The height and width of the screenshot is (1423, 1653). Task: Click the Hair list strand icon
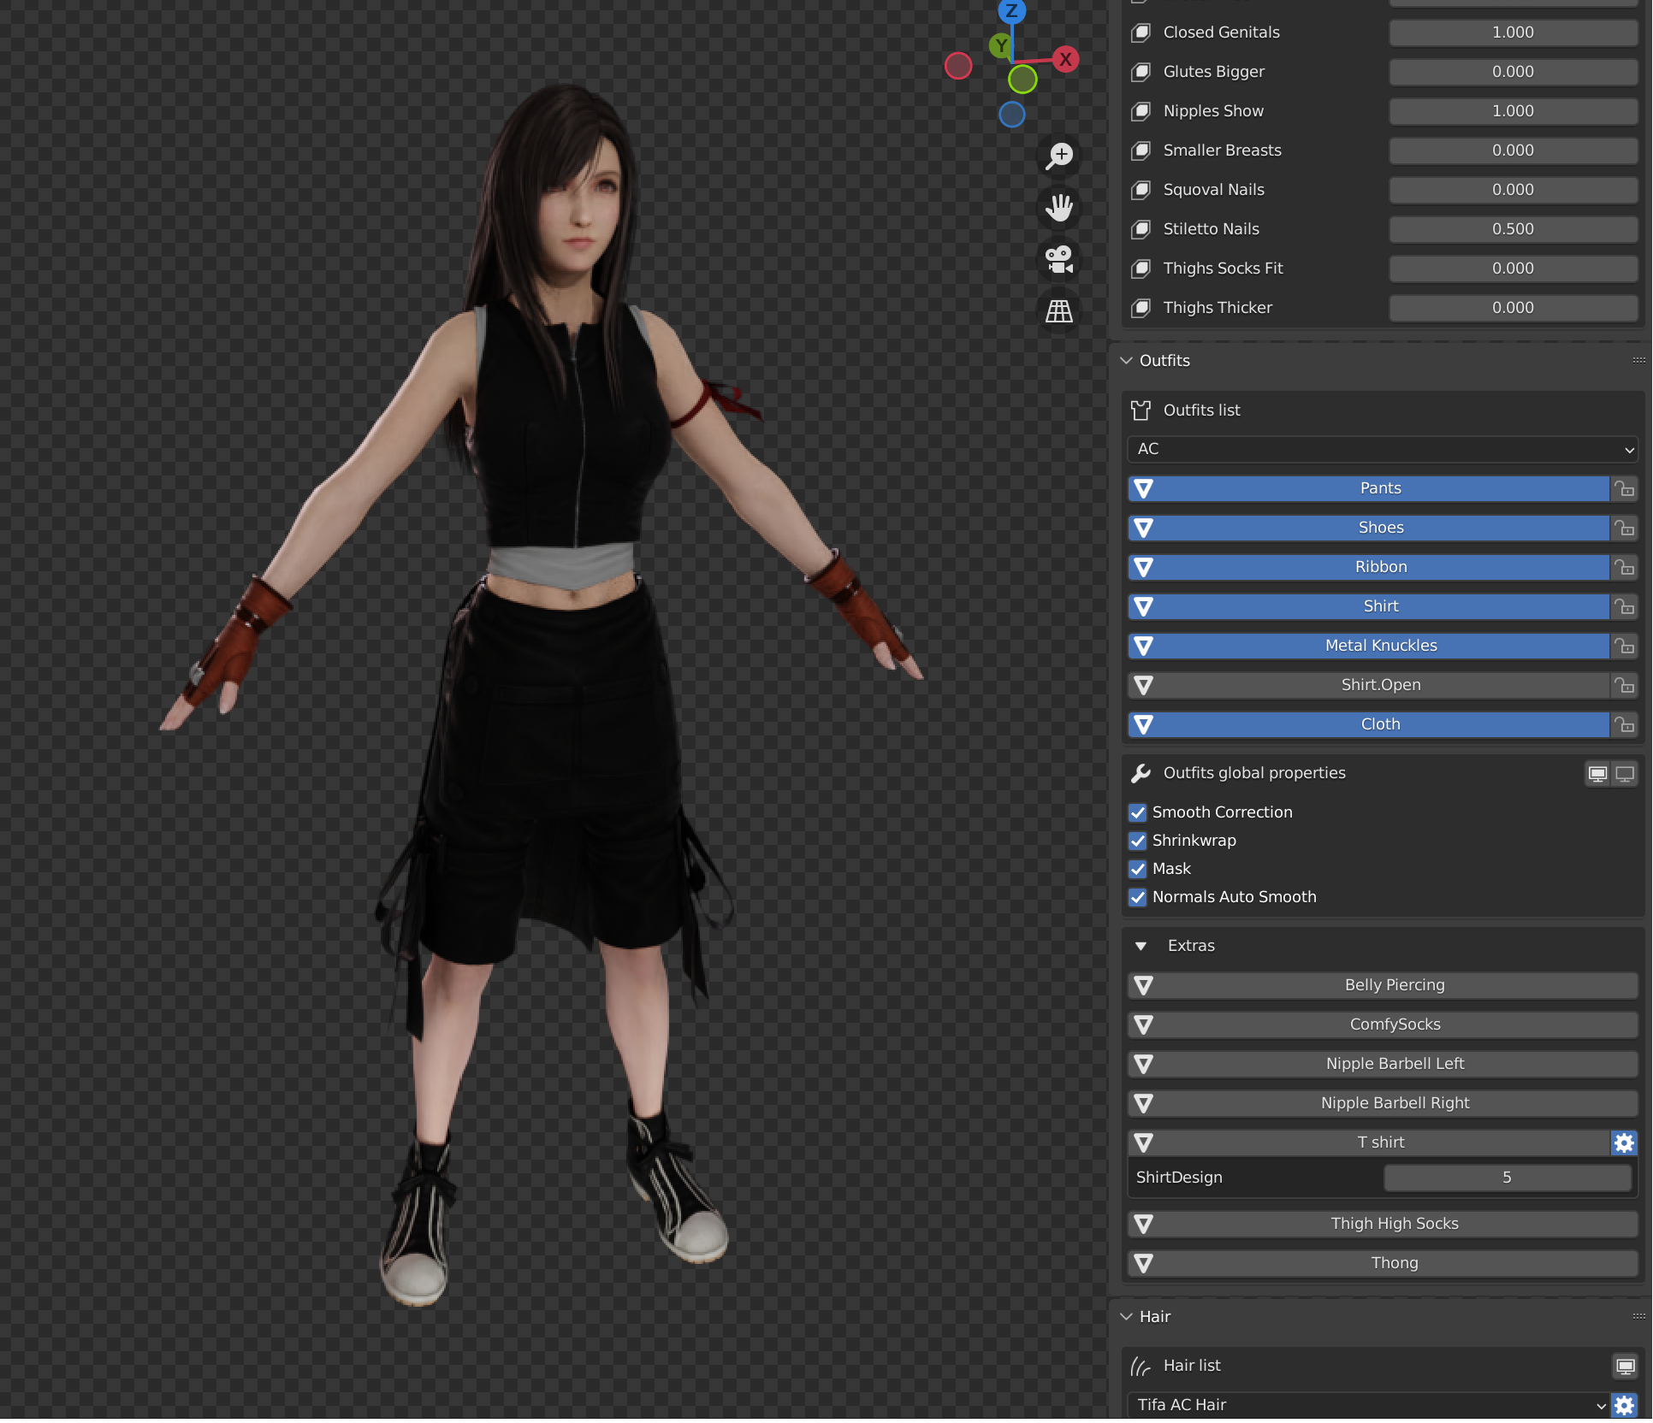click(1141, 1367)
